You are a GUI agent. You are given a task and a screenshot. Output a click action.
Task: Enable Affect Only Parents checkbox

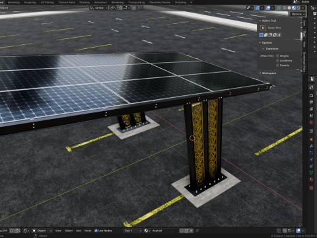pos(277,65)
